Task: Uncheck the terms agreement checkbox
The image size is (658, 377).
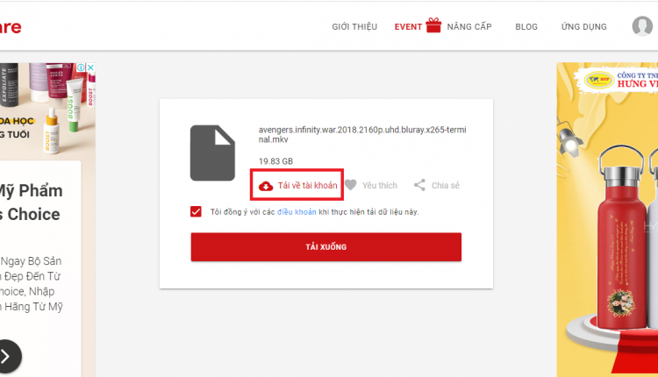Action: pos(196,212)
